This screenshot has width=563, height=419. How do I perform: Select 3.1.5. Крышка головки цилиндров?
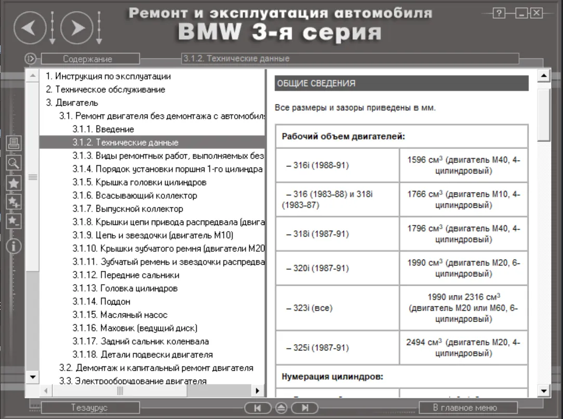(x=139, y=182)
